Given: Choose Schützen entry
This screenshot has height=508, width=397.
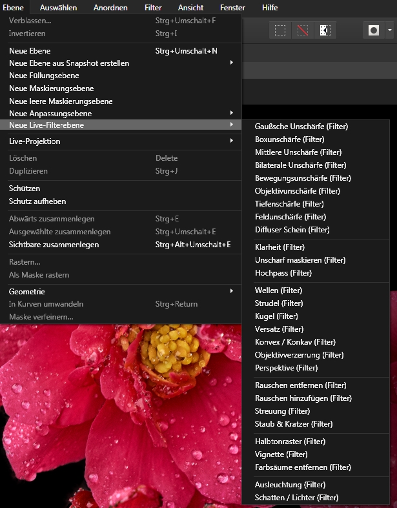Looking at the screenshot, I should 121,188.
